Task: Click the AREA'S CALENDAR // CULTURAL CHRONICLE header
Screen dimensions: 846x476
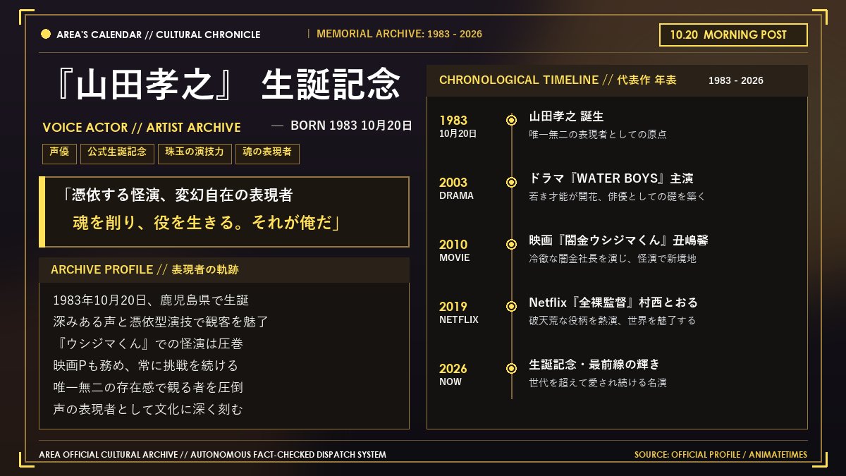Action: (159, 35)
